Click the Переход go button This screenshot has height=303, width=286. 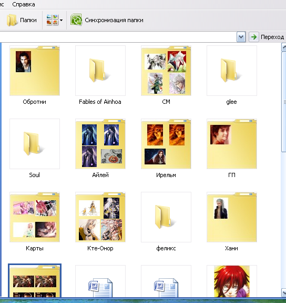267,37
